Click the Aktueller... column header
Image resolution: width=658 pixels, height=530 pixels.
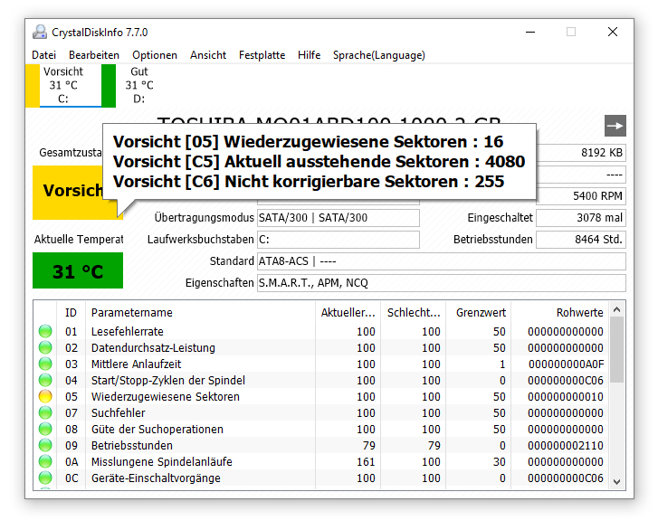tap(348, 312)
